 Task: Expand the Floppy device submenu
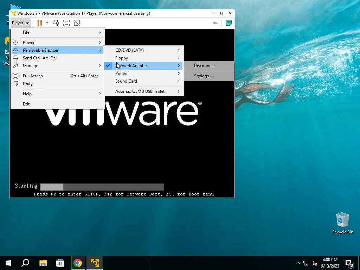click(x=143, y=58)
